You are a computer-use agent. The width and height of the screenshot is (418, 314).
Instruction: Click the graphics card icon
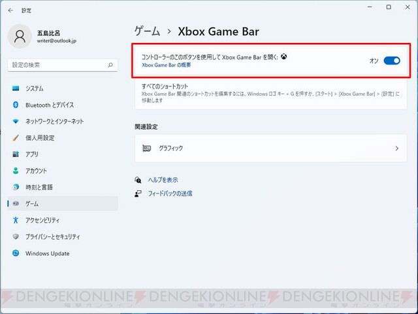(146, 148)
